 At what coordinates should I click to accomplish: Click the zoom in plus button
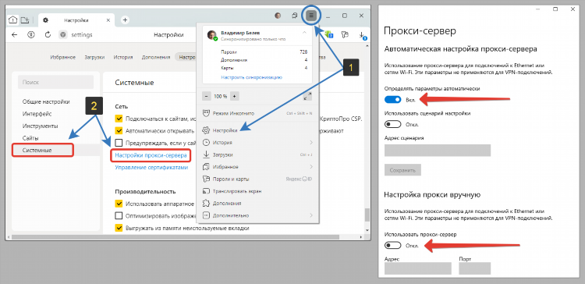(x=234, y=96)
